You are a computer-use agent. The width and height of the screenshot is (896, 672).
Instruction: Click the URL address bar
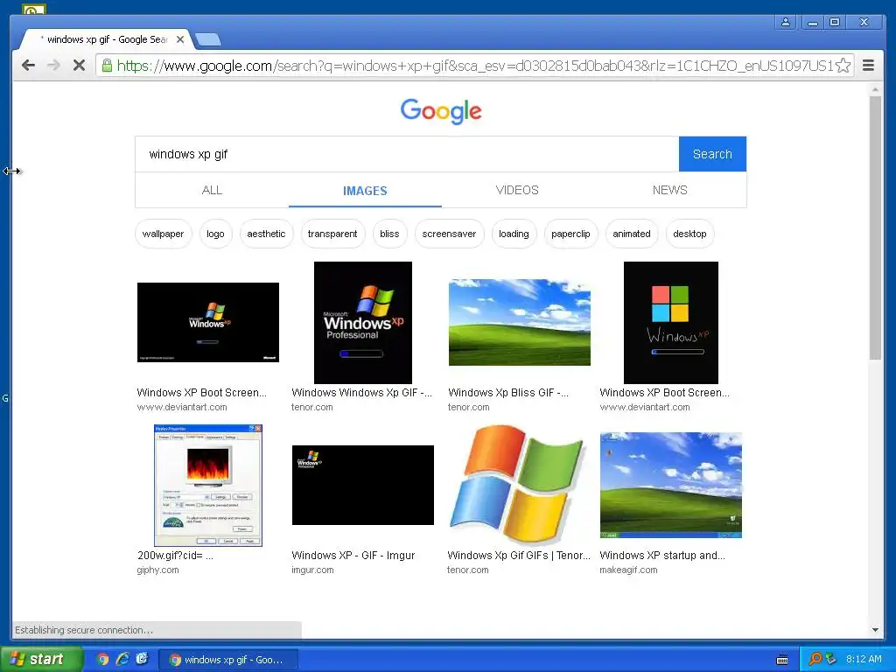474,66
